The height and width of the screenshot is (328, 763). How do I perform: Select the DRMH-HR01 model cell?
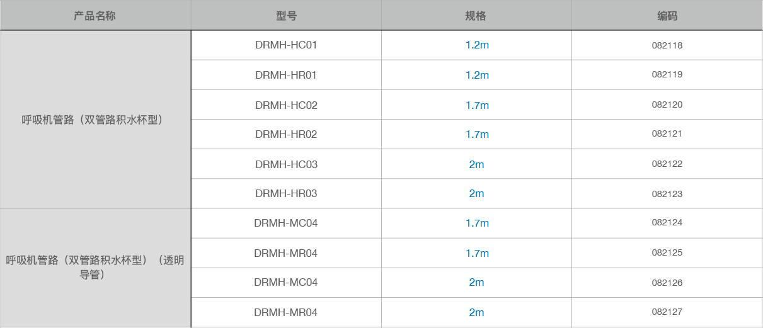[x=286, y=75]
